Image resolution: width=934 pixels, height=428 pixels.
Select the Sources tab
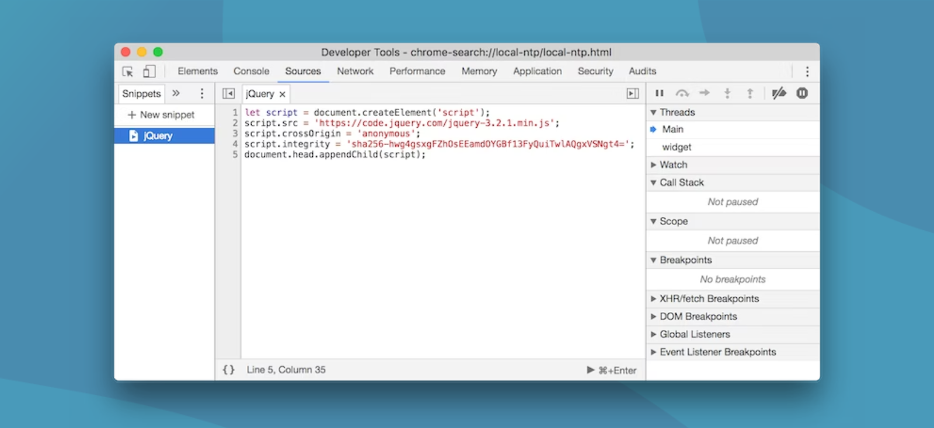pyautogui.click(x=303, y=71)
